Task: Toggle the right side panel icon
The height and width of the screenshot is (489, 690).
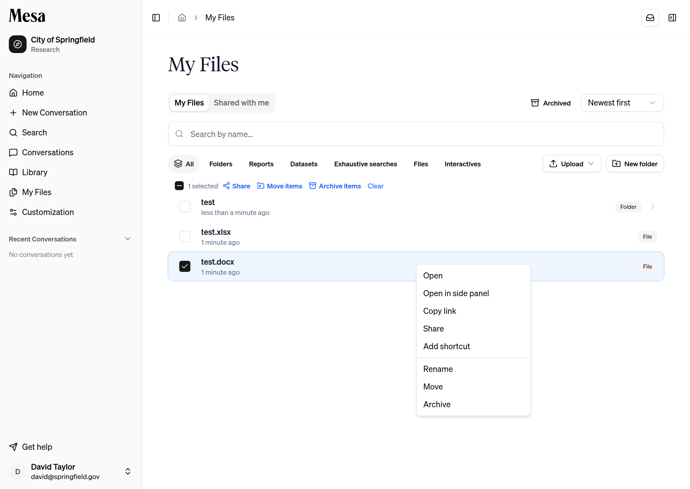Action: (672, 18)
